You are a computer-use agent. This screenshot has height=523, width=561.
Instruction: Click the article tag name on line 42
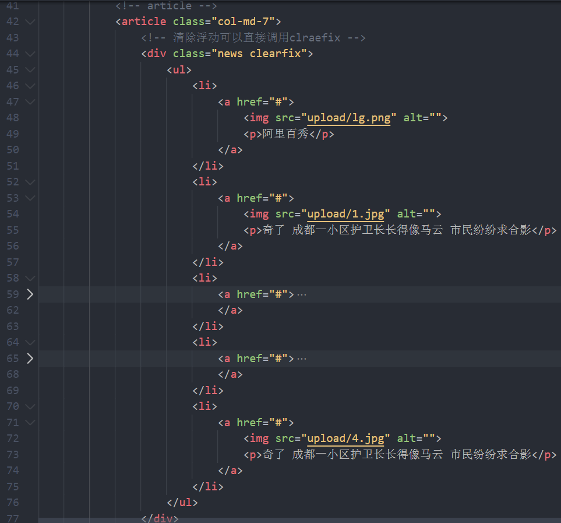click(x=144, y=22)
